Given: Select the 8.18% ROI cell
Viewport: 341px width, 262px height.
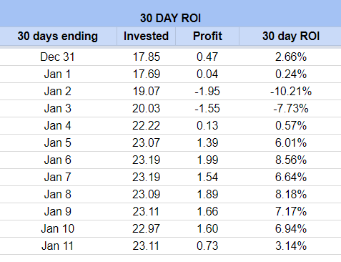Looking at the screenshot, I should [290, 195].
